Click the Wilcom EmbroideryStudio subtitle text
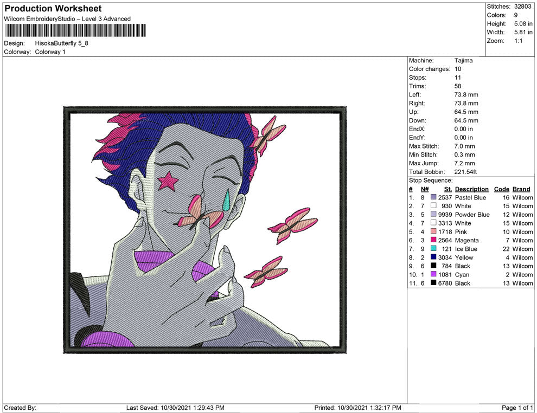Screen dimensions: 537x413 (x=67, y=19)
